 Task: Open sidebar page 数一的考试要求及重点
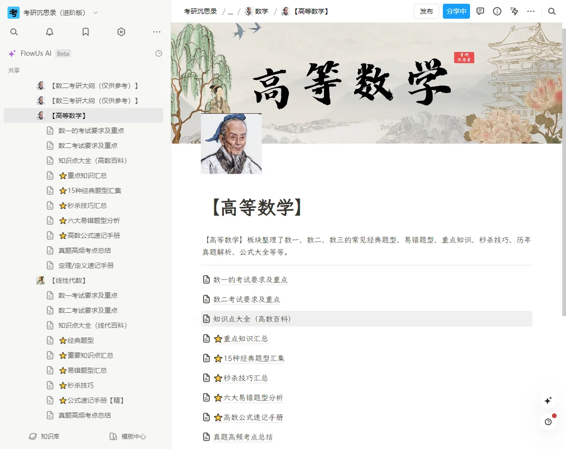[x=83, y=131]
